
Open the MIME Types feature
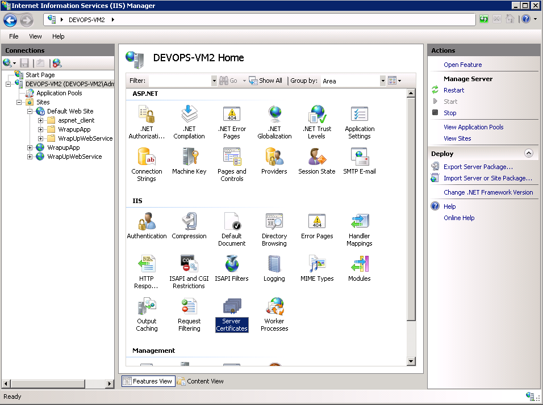click(317, 268)
